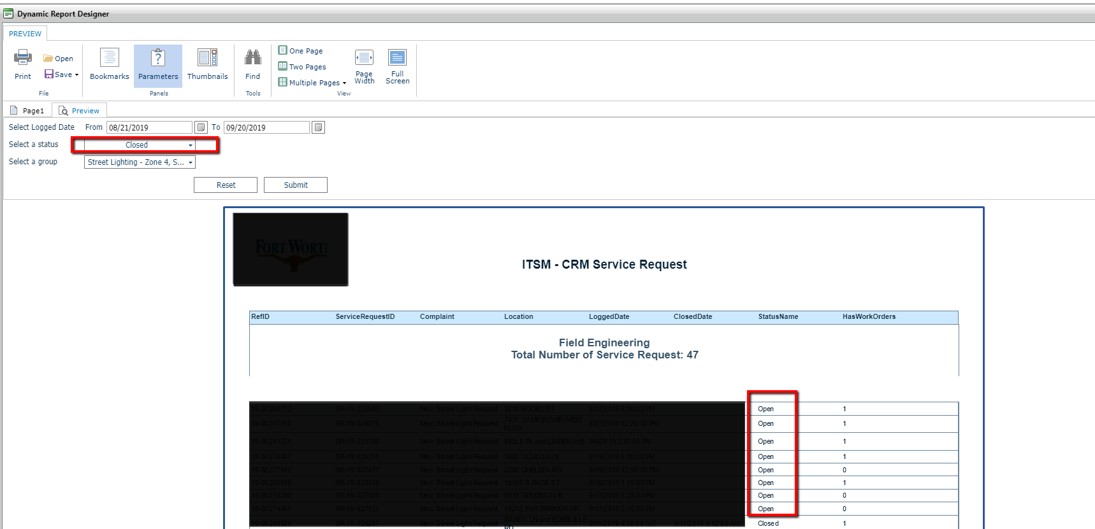Open the Save dropdown arrow
The image size is (1095, 529).
77,75
